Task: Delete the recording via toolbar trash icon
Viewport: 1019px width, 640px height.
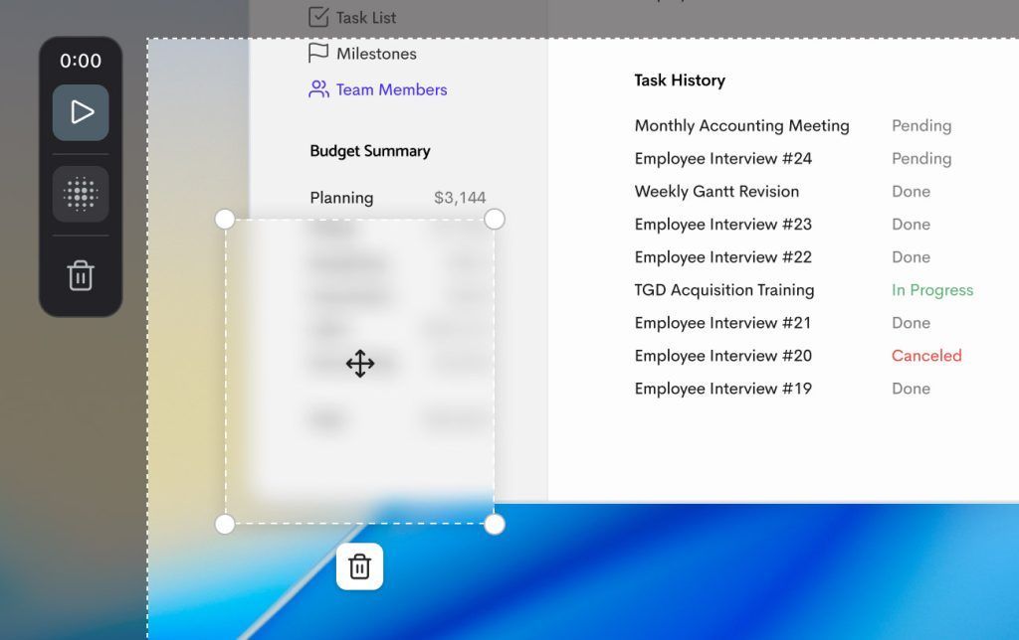Action: (81, 276)
